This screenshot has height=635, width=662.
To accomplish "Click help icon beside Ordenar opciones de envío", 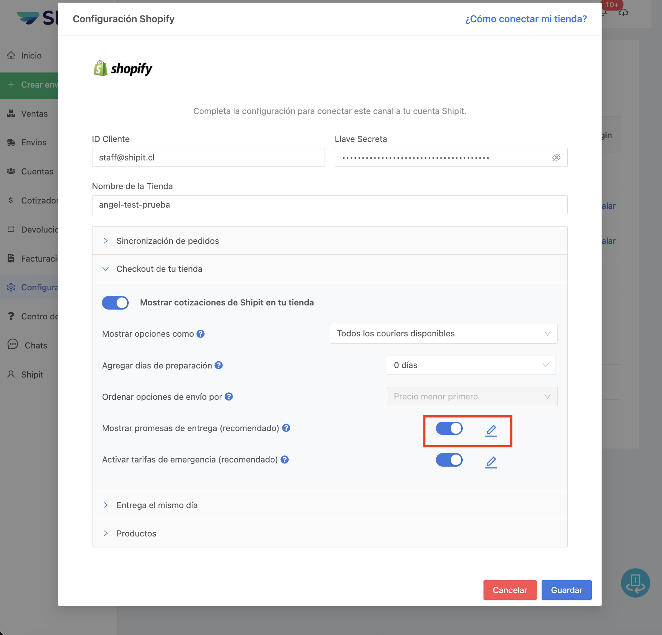I will (229, 396).
